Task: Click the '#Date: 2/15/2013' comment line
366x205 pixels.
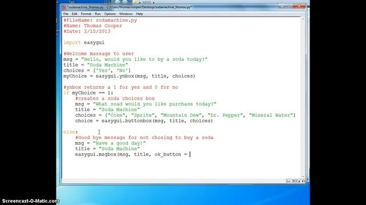Action: [87, 31]
